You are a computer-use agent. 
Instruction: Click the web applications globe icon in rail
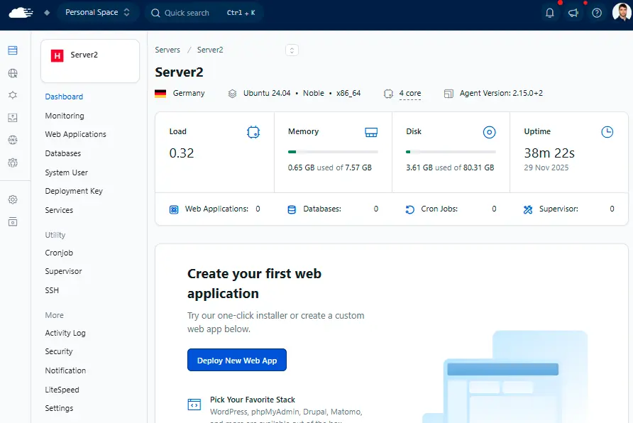[13, 73]
